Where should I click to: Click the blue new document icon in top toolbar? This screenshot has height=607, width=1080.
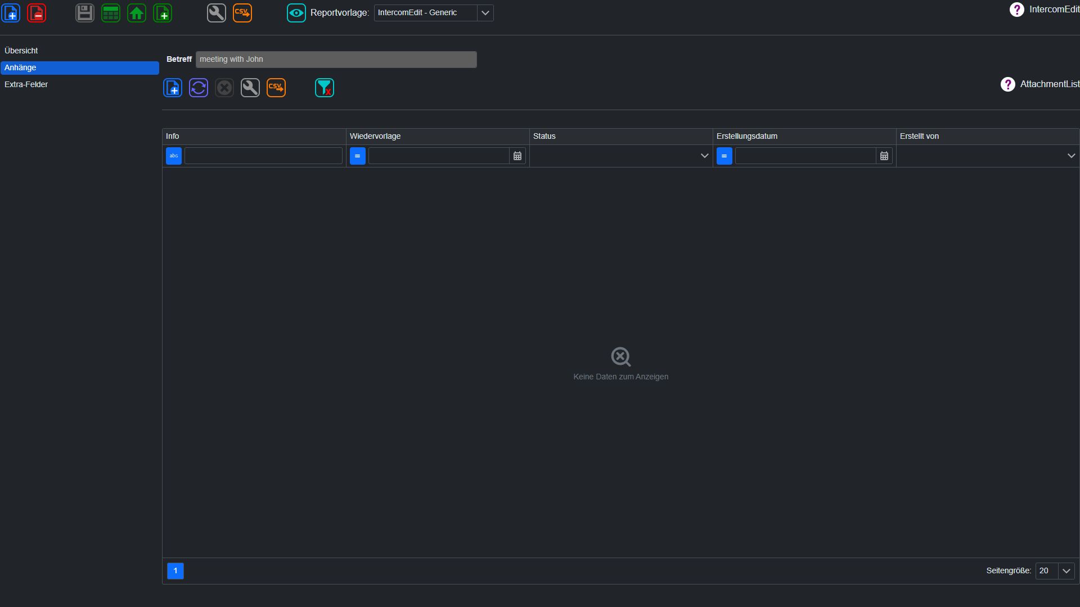coord(11,13)
